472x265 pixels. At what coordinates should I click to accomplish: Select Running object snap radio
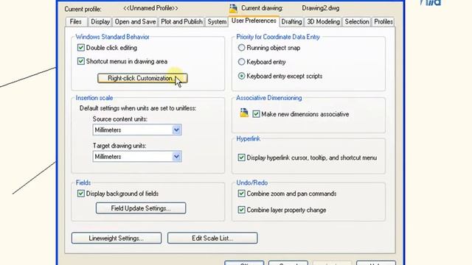(x=241, y=47)
